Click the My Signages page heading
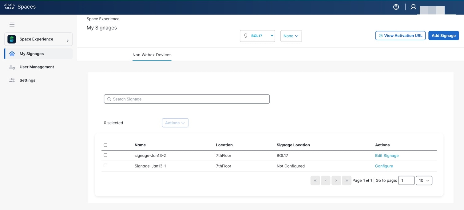The height and width of the screenshot is (210, 464). [102, 28]
